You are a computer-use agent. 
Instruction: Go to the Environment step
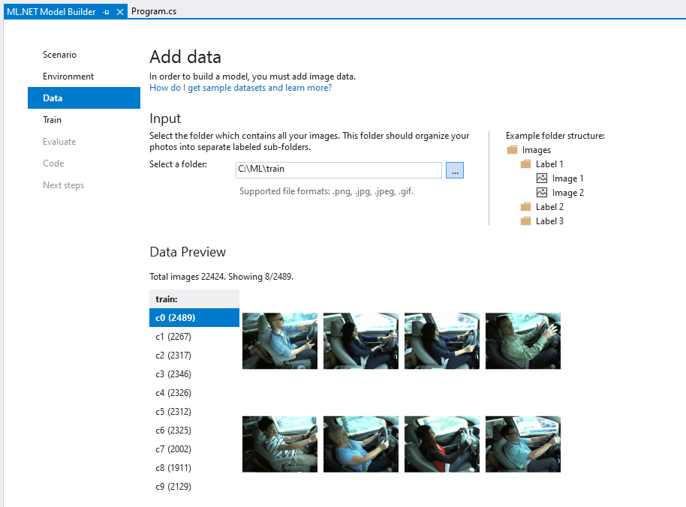tap(68, 76)
